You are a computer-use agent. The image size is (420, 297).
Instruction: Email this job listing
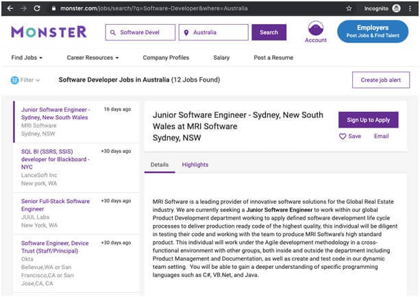[381, 136]
